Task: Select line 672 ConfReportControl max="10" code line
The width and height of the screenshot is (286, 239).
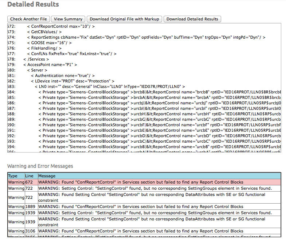Action: pyautogui.click(x=61, y=26)
